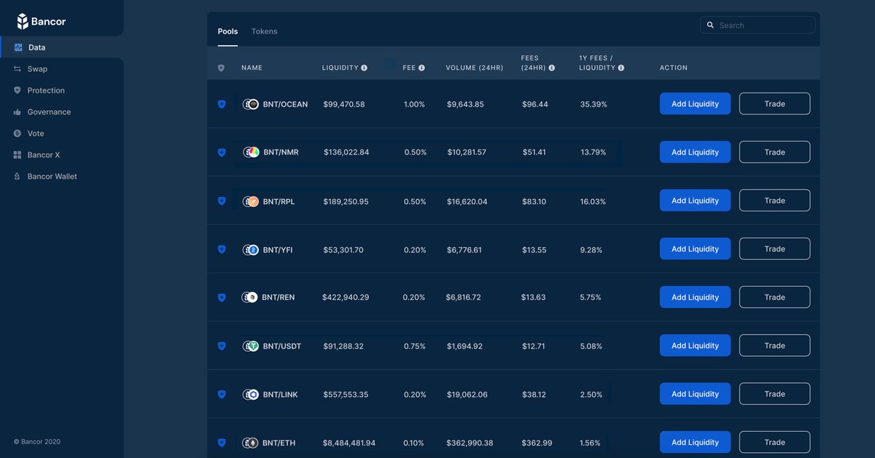The width and height of the screenshot is (875, 458).
Task: Switch to the Pools tab
Action: pyautogui.click(x=227, y=31)
